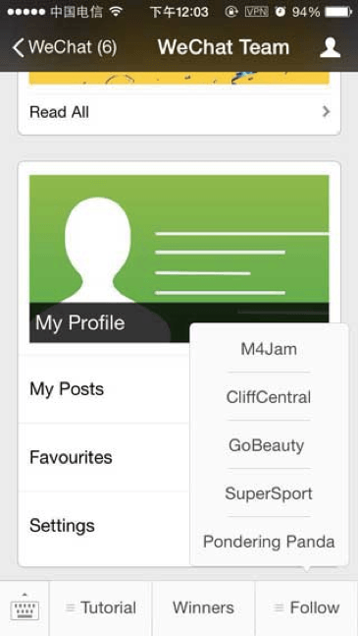Select CliffCentral from Follow menu
This screenshot has height=636, width=358.
coord(269,397)
